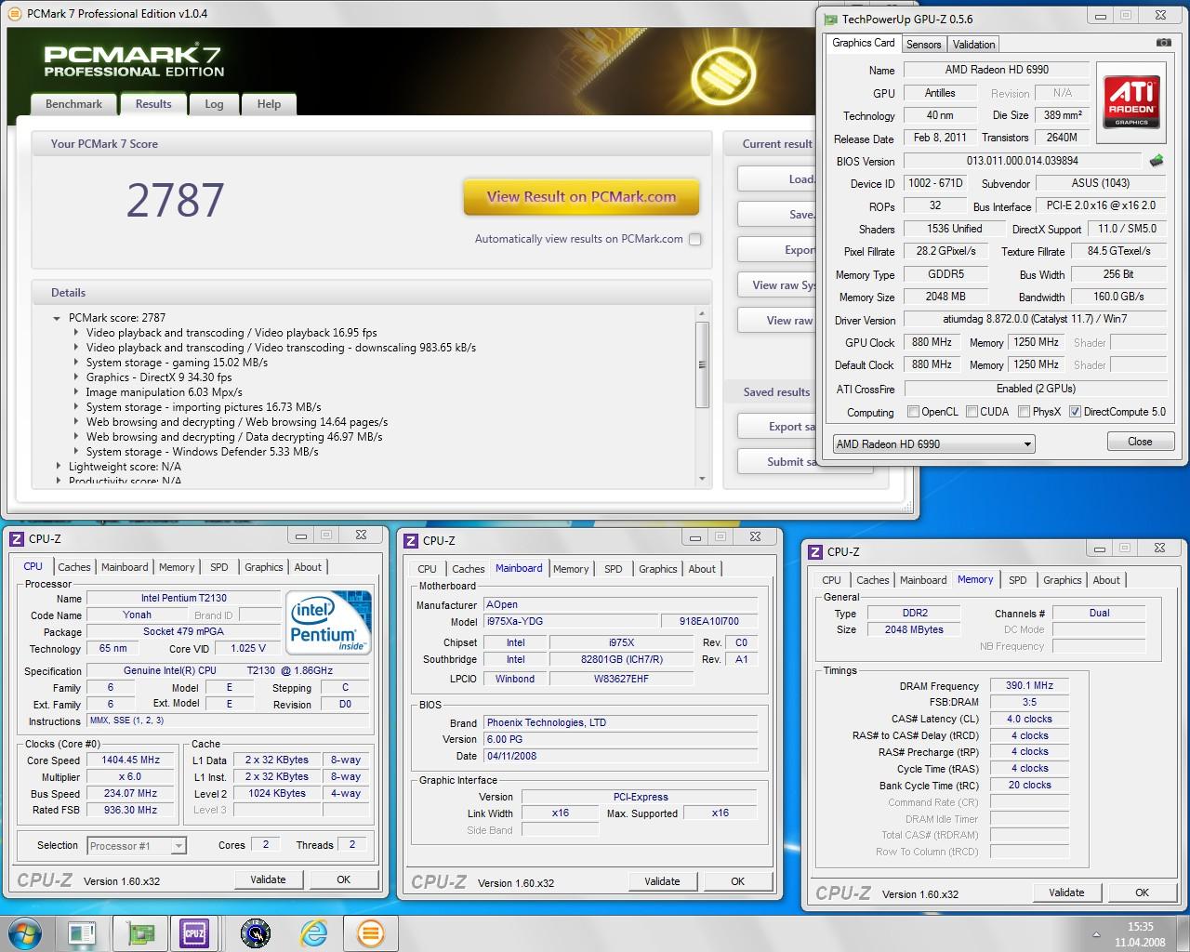Open the AMD Radeon HD 6990 GPU dropdown
The width and height of the screenshot is (1190, 952).
933,443
